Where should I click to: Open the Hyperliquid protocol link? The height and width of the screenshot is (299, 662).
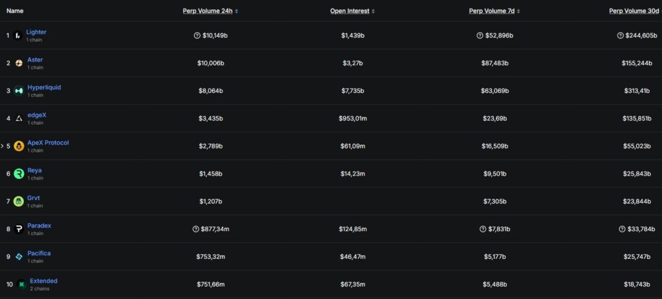[x=44, y=87]
